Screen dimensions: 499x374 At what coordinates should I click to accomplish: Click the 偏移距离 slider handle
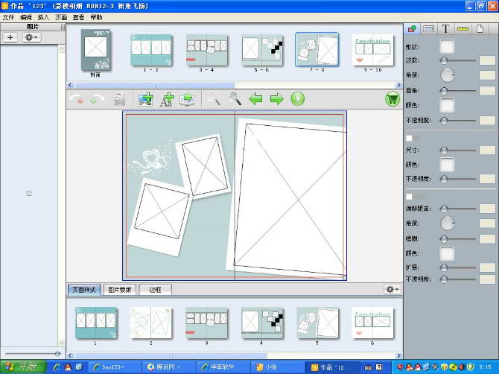[x=444, y=209]
